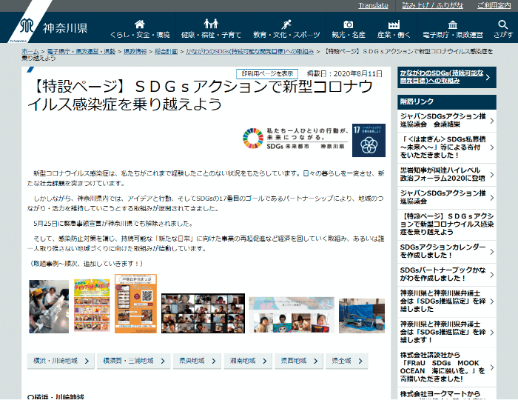The image size is (518, 400).
Task: Open sidebar 【特設ページ】SDGsアクション link
Action: [x=447, y=224]
